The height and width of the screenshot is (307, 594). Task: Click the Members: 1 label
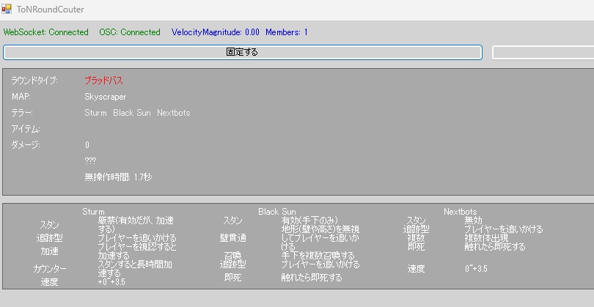click(x=287, y=32)
